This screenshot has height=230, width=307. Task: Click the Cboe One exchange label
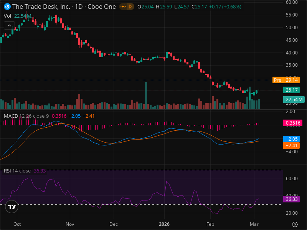click(102, 7)
